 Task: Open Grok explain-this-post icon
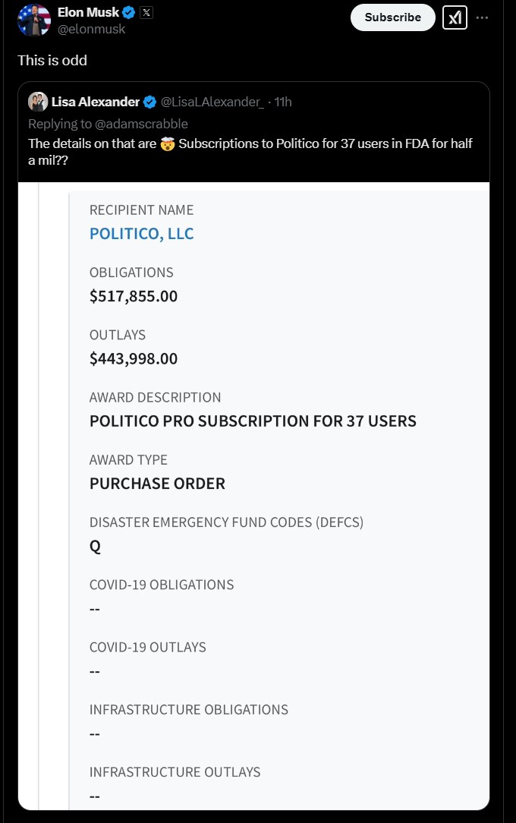[455, 18]
